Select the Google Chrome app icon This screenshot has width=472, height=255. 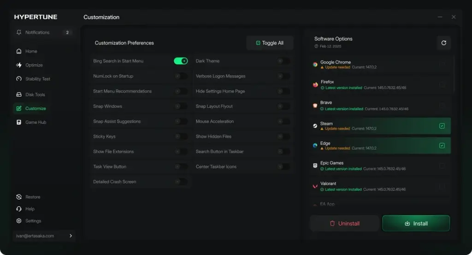[315, 65]
